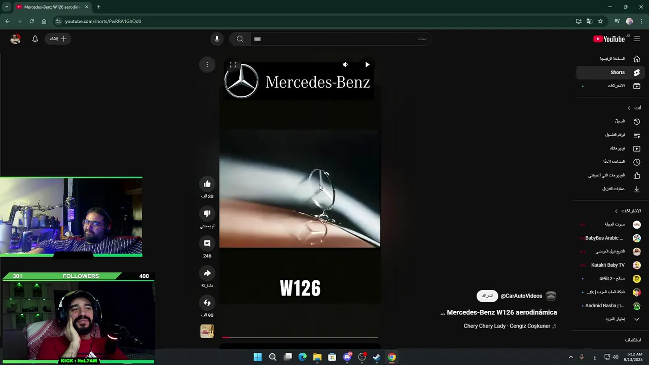Click the address bar youtube.com URL
The width and height of the screenshot is (649, 365).
(103, 21)
